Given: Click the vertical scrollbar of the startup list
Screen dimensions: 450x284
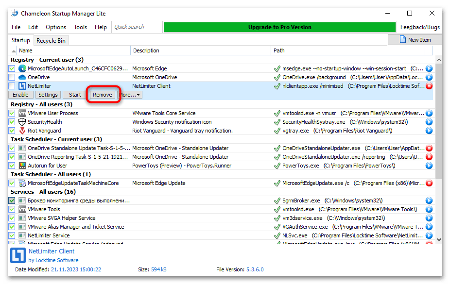Looking at the screenshot, I should coord(439,146).
